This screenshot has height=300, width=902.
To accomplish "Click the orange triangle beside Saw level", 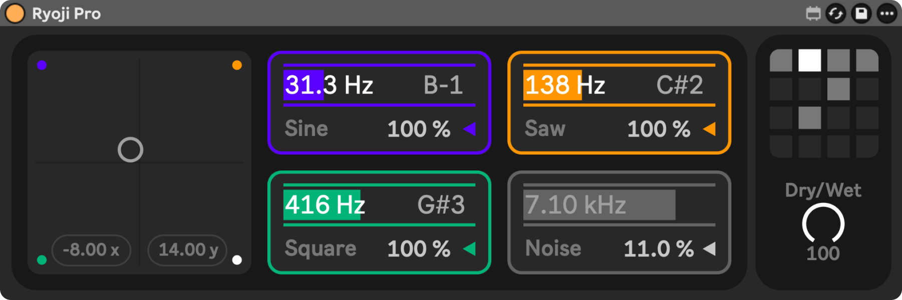I will tap(709, 129).
